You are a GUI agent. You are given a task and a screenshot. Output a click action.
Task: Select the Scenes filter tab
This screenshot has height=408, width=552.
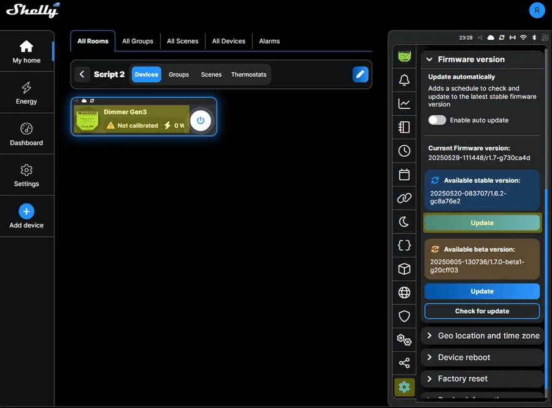(x=211, y=75)
